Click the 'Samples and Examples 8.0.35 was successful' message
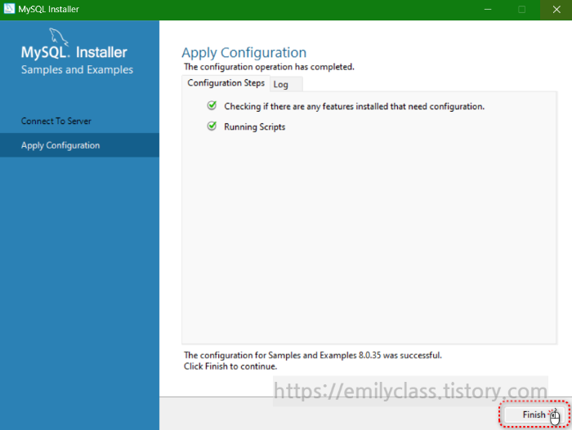572x430 pixels. [x=313, y=355]
